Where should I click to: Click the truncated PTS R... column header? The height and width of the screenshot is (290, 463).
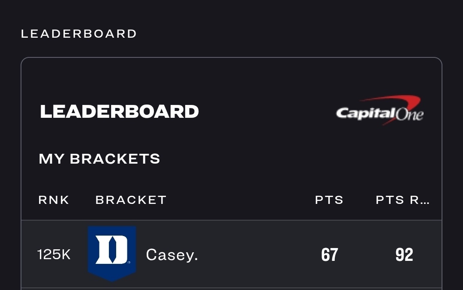point(403,200)
